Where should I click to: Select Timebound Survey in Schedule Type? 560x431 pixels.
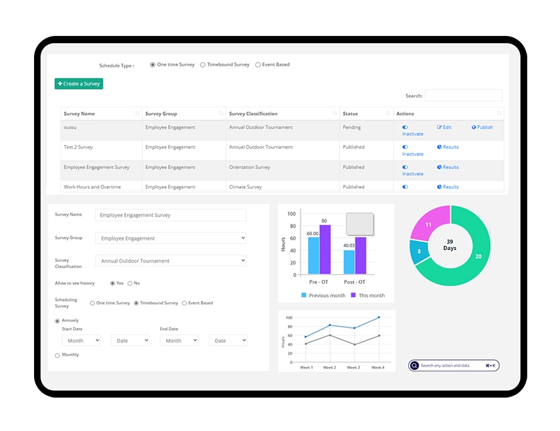pyautogui.click(x=203, y=65)
